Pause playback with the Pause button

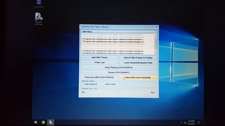click(x=119, y=72)
